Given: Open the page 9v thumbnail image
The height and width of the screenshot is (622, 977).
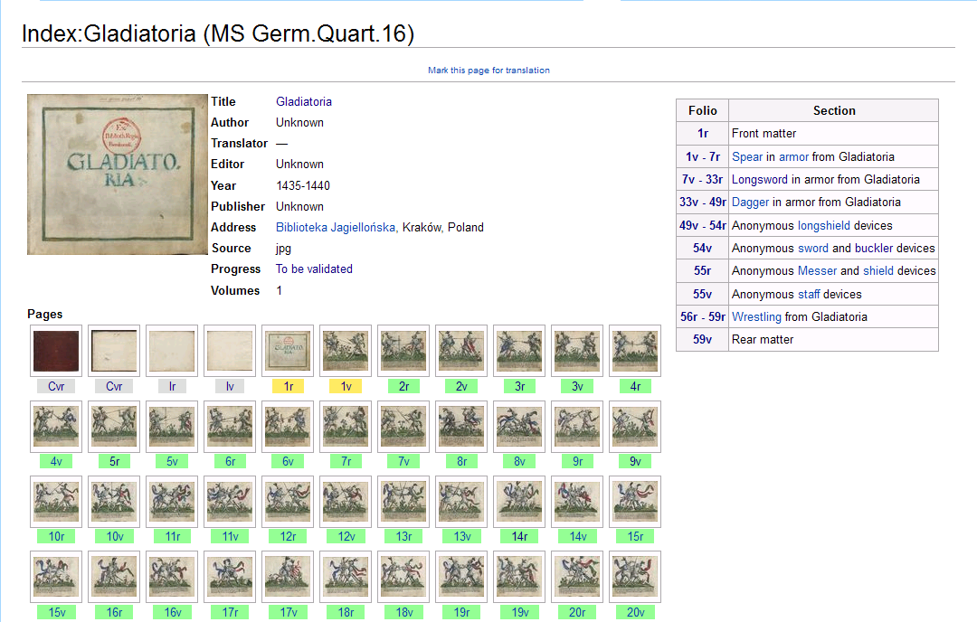Looking at the screenshot, I should (636, 427).
